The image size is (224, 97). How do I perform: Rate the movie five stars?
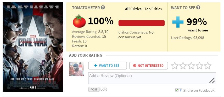pos(208,66)
